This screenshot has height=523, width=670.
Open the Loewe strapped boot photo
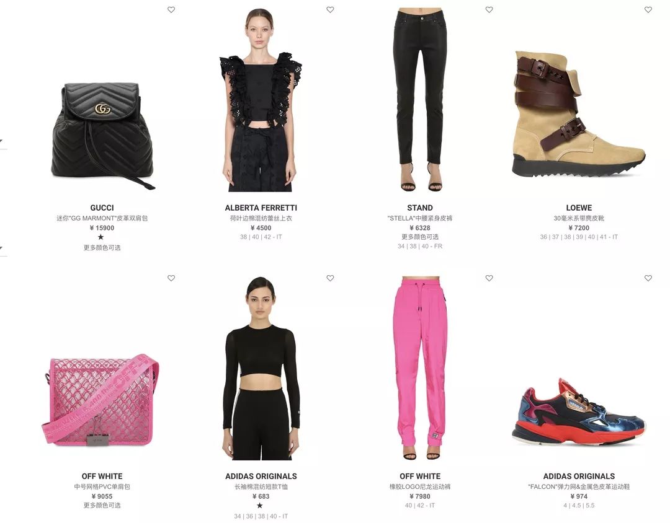pyautogui.click(x=579, y=114)
